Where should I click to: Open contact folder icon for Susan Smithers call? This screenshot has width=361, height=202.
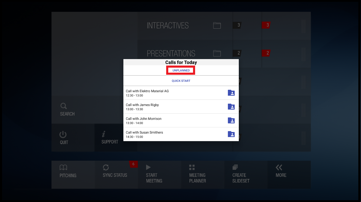coord(231,134)
